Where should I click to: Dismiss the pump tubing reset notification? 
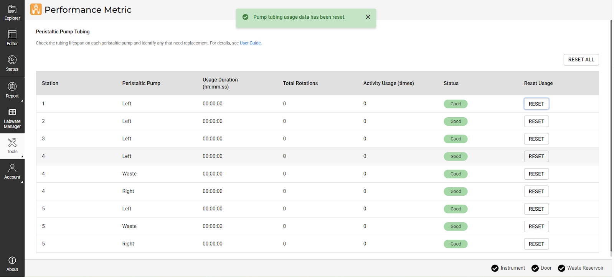coord(368,17)
